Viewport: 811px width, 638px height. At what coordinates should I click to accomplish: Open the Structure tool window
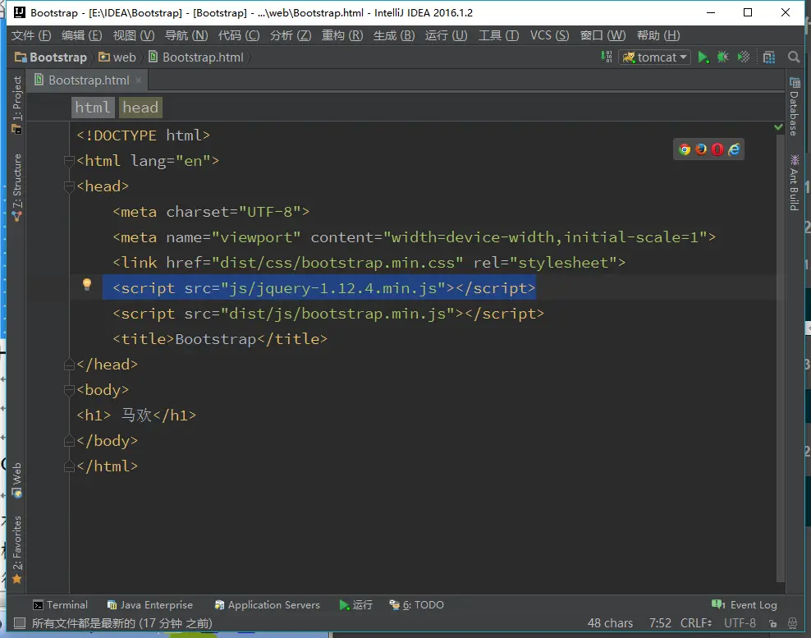coord(17,188)
